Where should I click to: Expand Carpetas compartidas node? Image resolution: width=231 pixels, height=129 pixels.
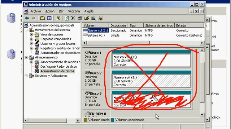[x=31, y=39]
